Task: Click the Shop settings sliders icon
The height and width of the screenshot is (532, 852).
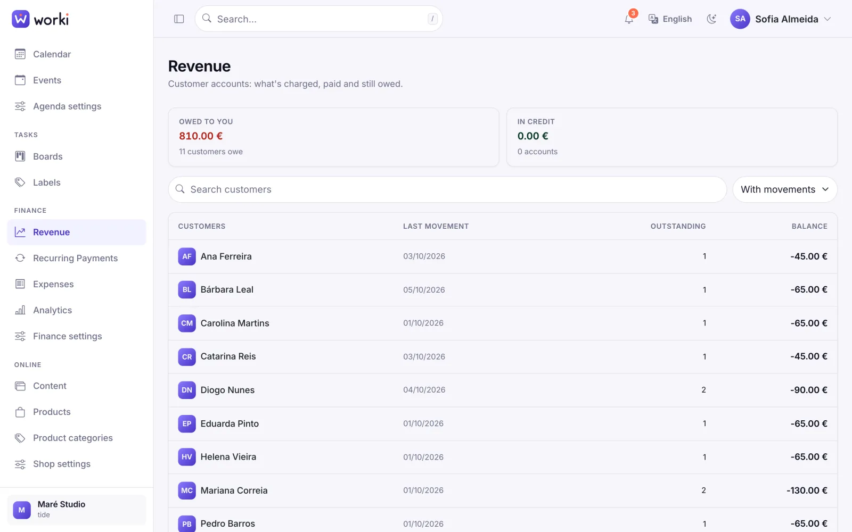Action: (x=20, y=464)
